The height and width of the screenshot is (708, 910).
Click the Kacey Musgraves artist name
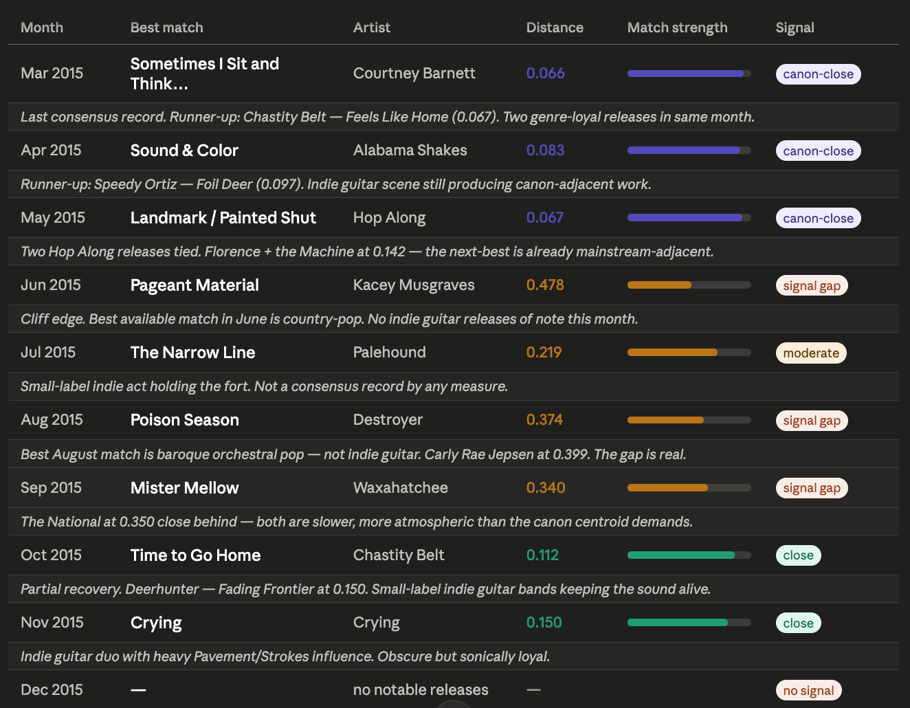[414, 285]
